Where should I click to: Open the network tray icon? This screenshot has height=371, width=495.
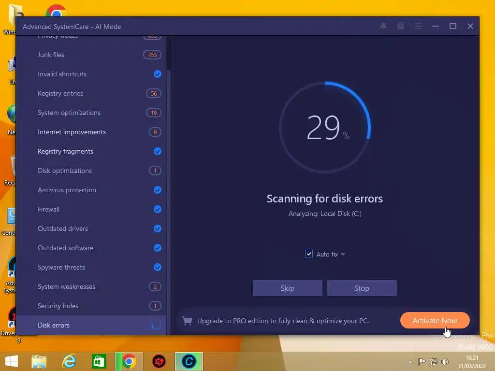pos(434,361)
